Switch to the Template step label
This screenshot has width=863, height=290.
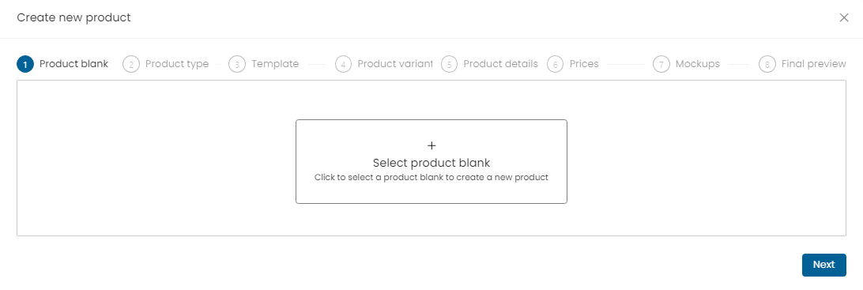(275, 64)
